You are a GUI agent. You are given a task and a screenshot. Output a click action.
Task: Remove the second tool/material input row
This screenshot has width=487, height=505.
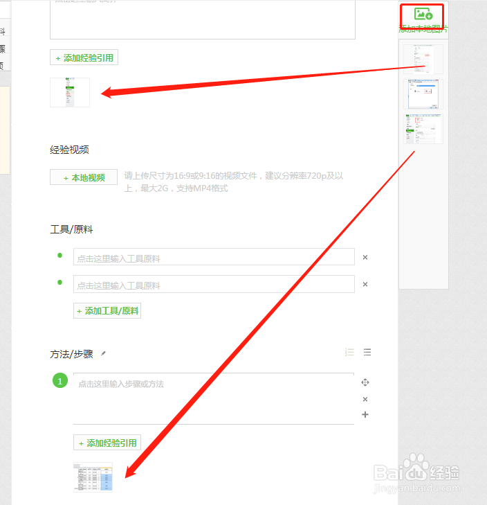coord(365,285)
